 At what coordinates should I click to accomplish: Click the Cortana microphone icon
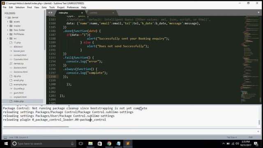click(x=72, y=143)
